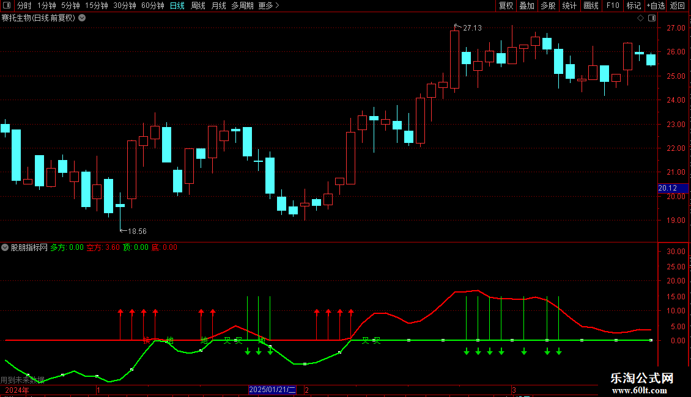This screenshot has width=691, height=397.
Task: Click the 24.00 price axis label
Action: tap(676, 100)
